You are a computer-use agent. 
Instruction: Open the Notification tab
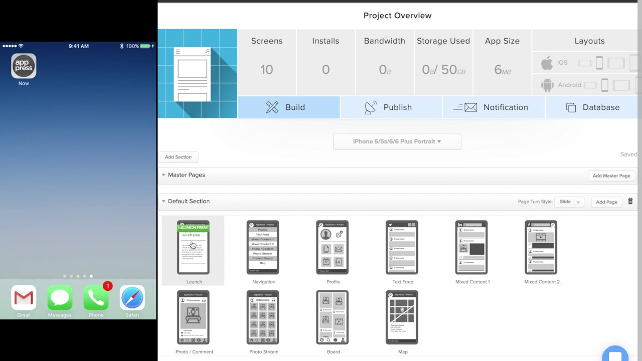click(x=494, y=107)
